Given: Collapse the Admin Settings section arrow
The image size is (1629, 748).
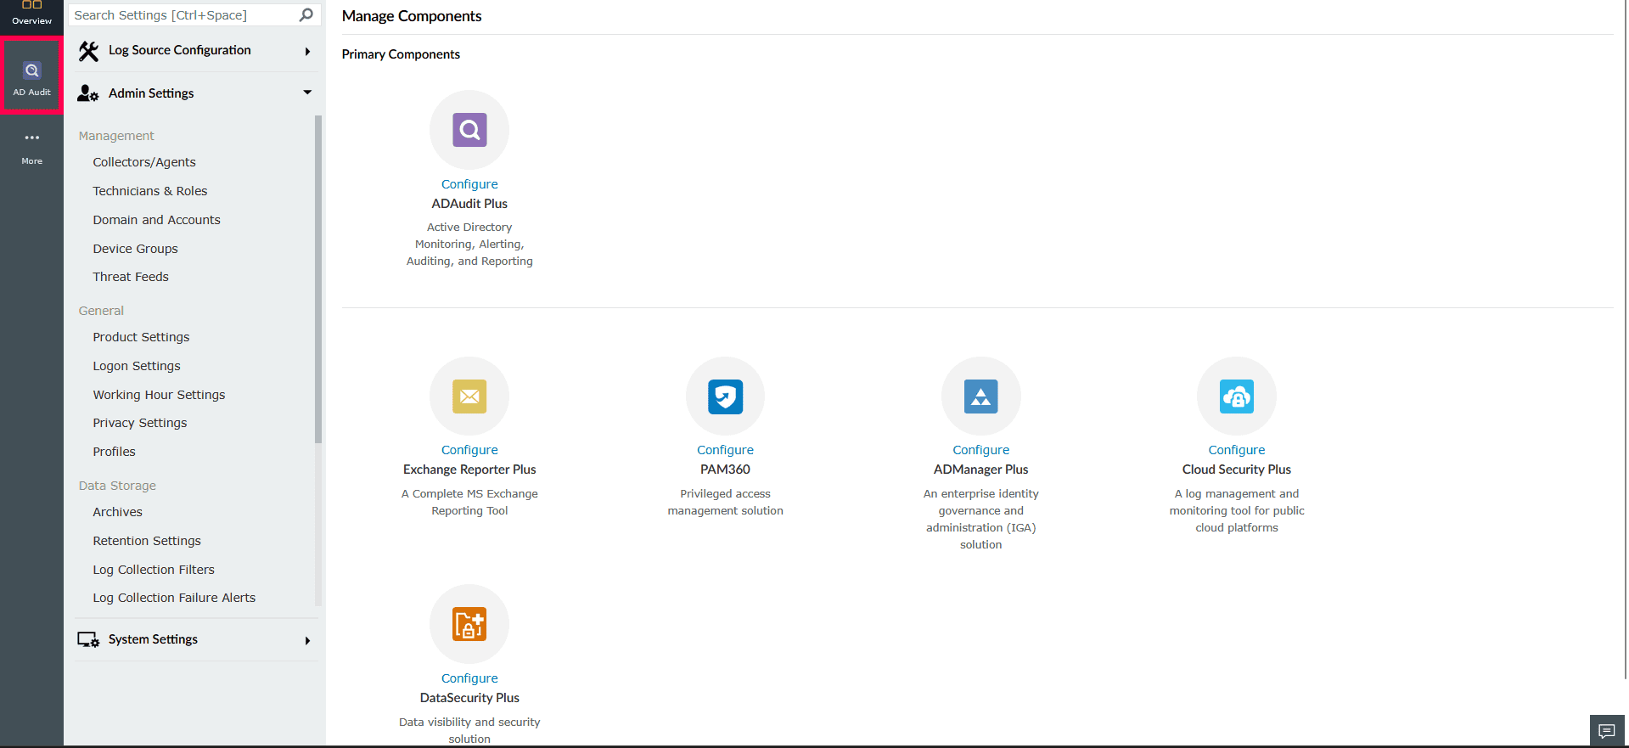Looking at the screenshot, I should [x=307, y=93].
